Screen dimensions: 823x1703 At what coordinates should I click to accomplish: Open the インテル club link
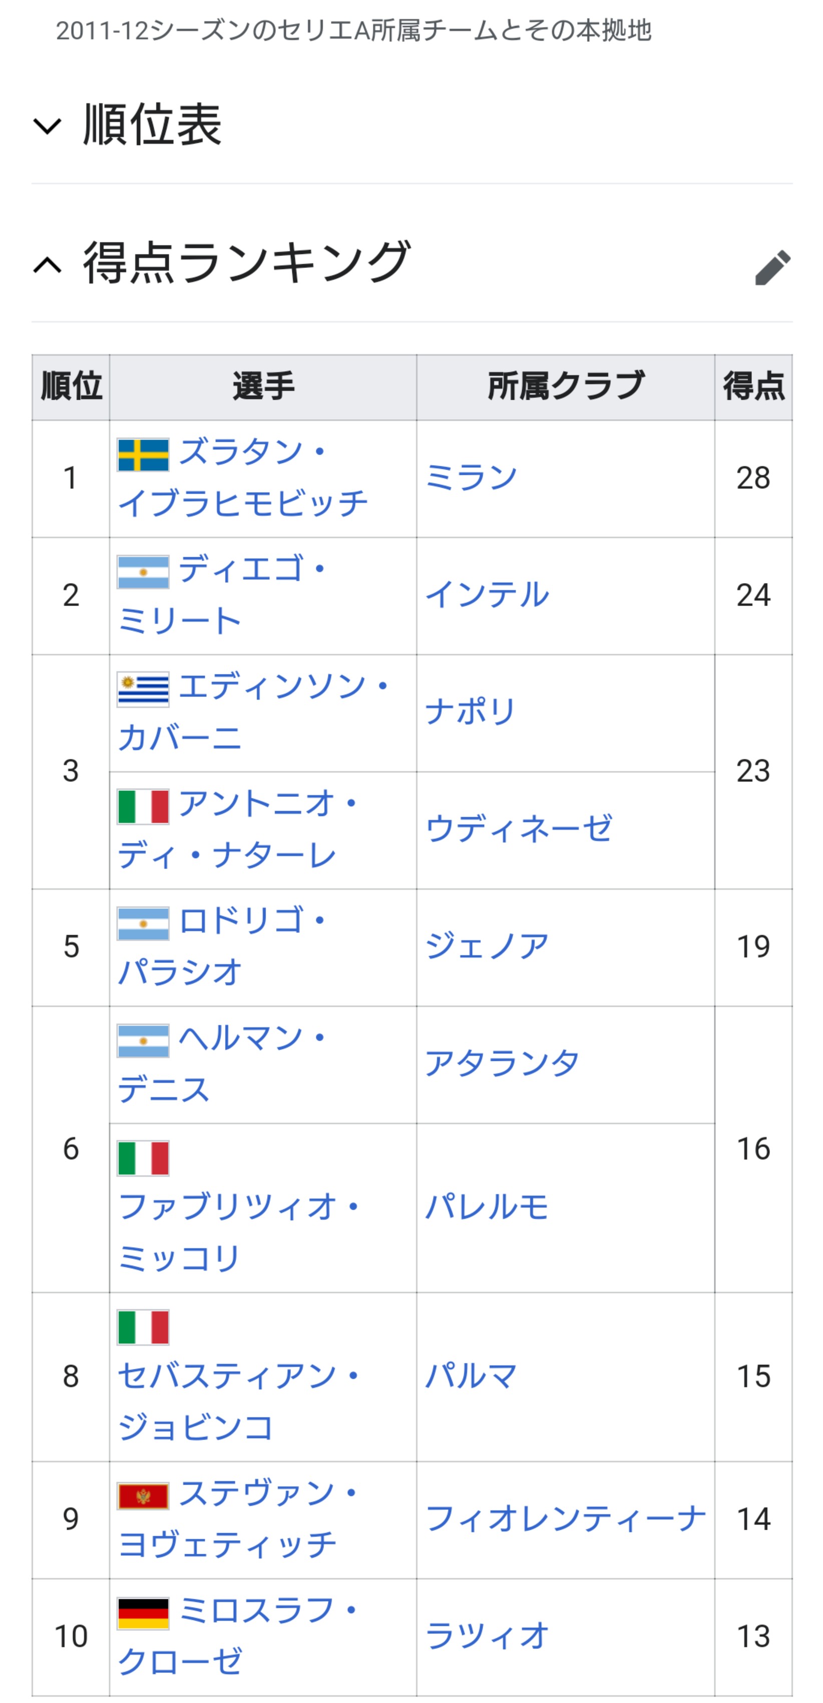click(487, 595)
